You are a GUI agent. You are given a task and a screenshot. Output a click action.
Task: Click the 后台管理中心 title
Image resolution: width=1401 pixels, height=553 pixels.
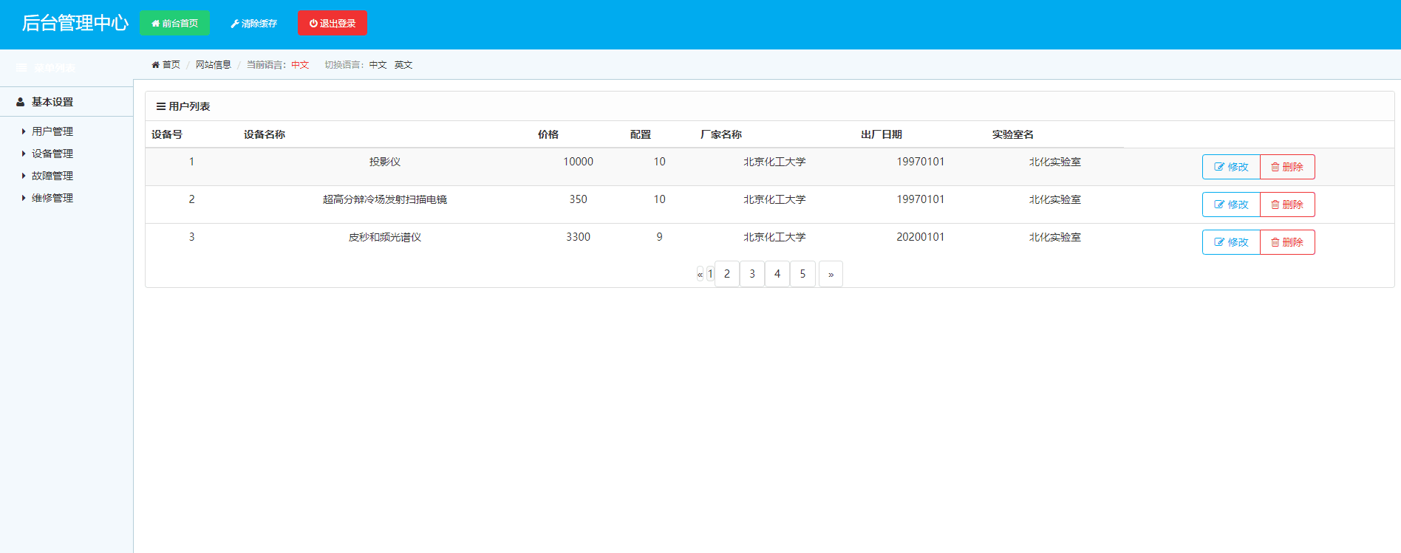(x=75, y=23)
